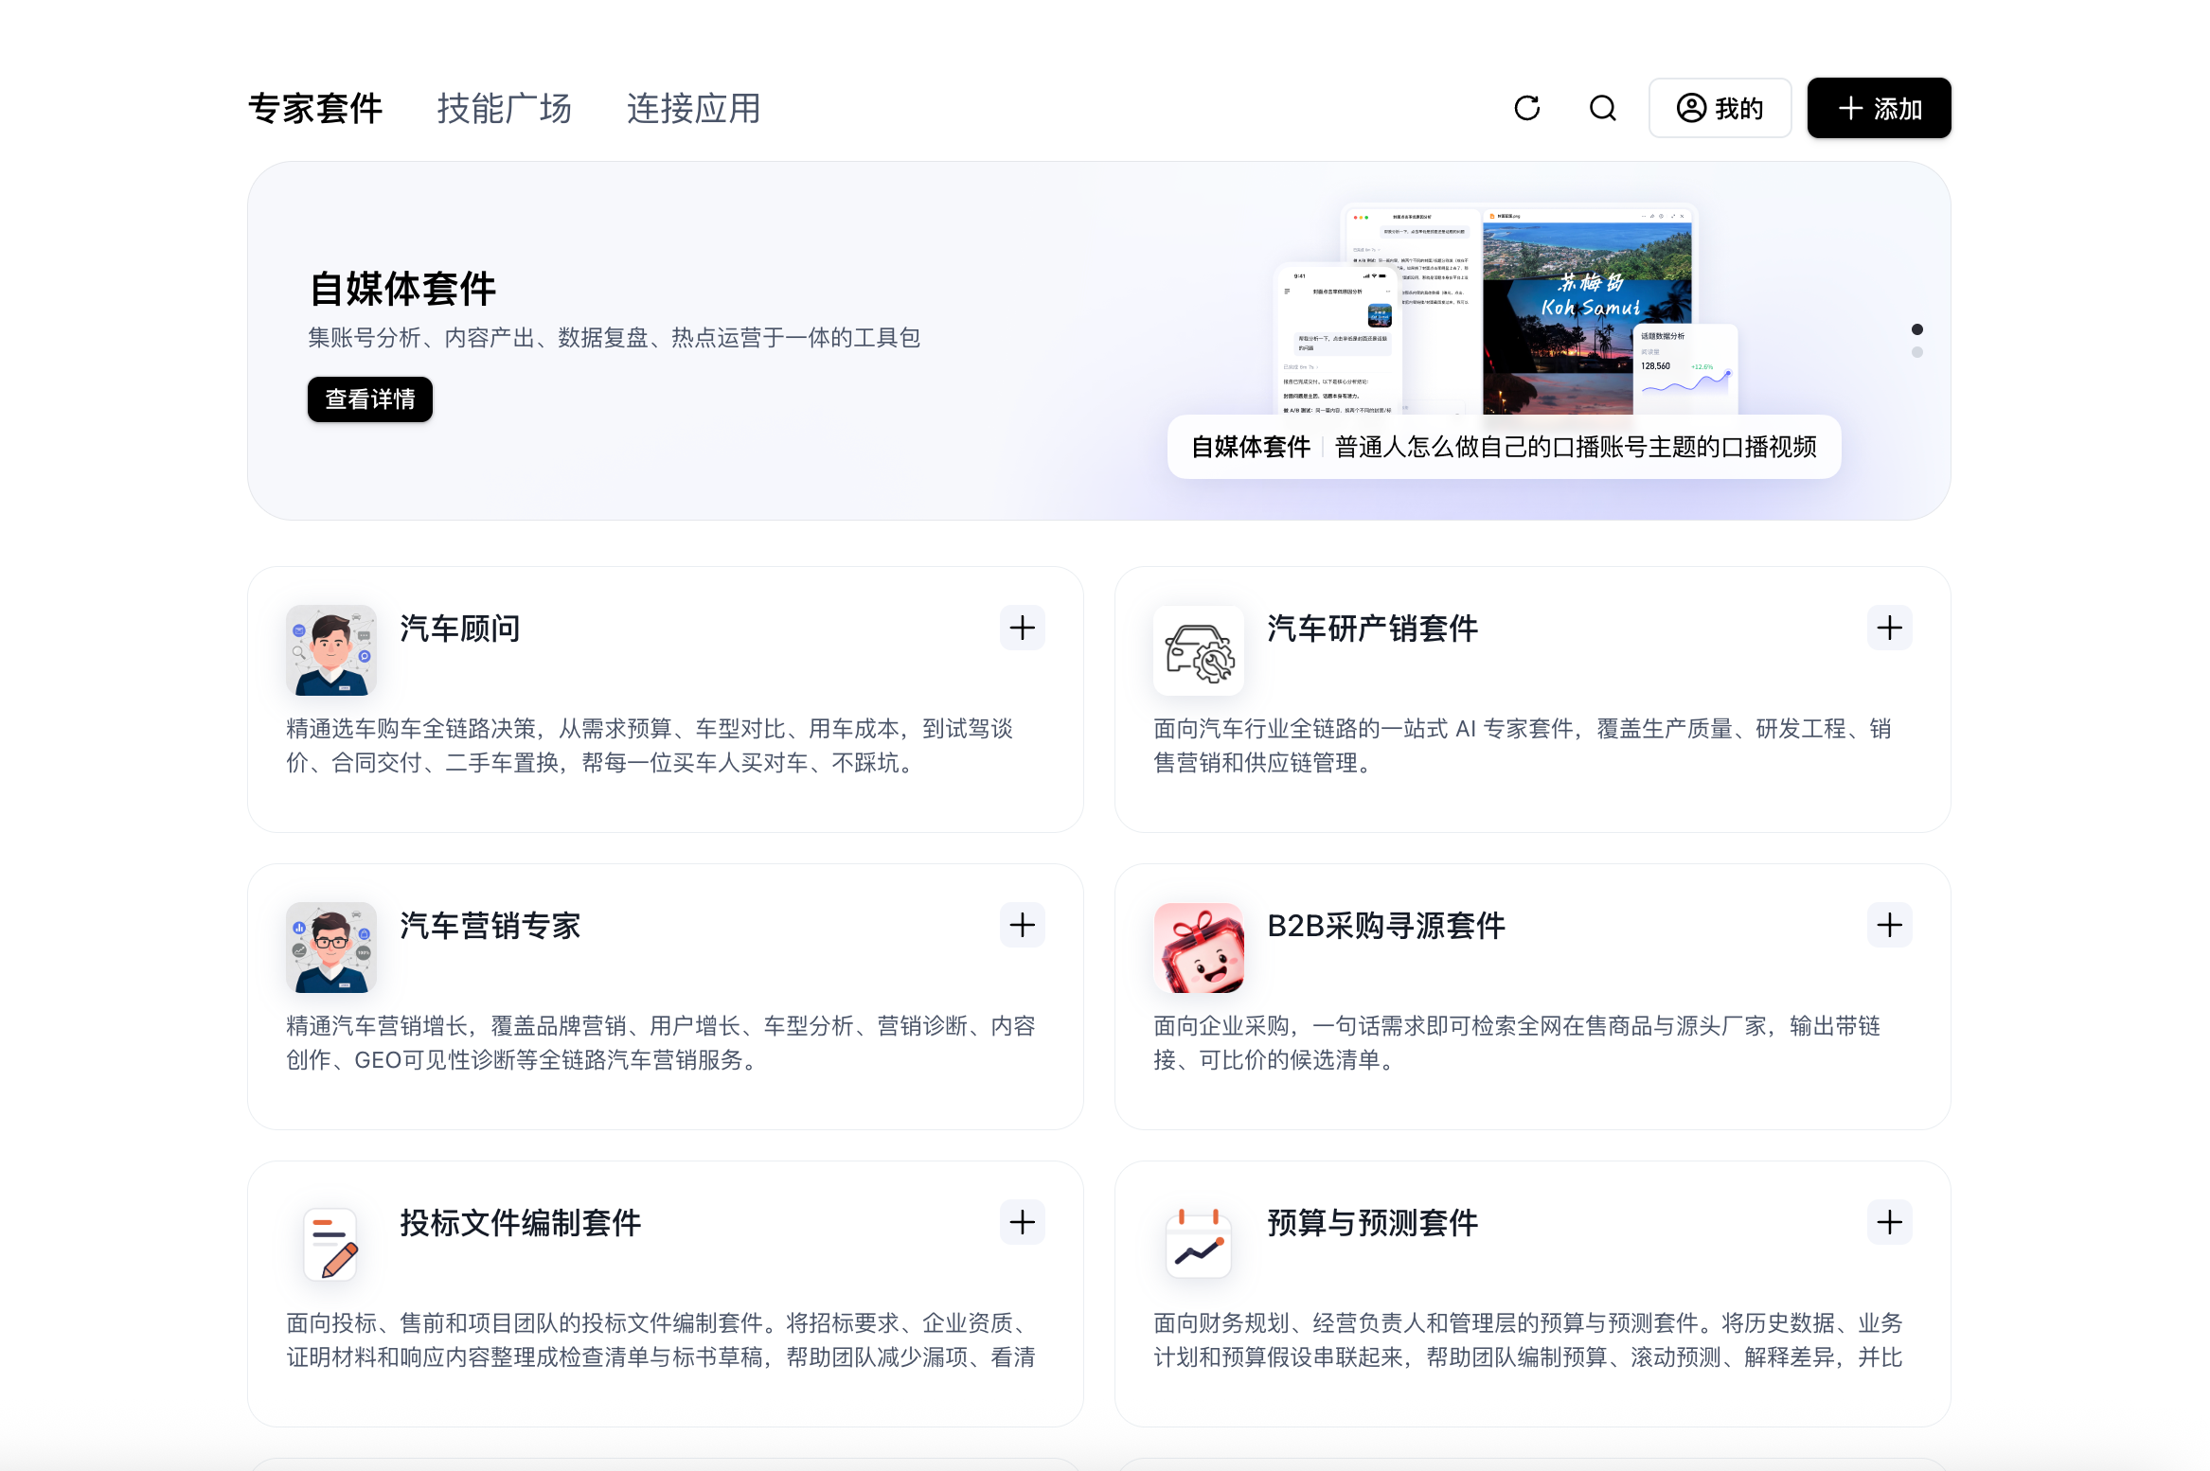Click 查看详情 in the banner

tap(370, 399)
